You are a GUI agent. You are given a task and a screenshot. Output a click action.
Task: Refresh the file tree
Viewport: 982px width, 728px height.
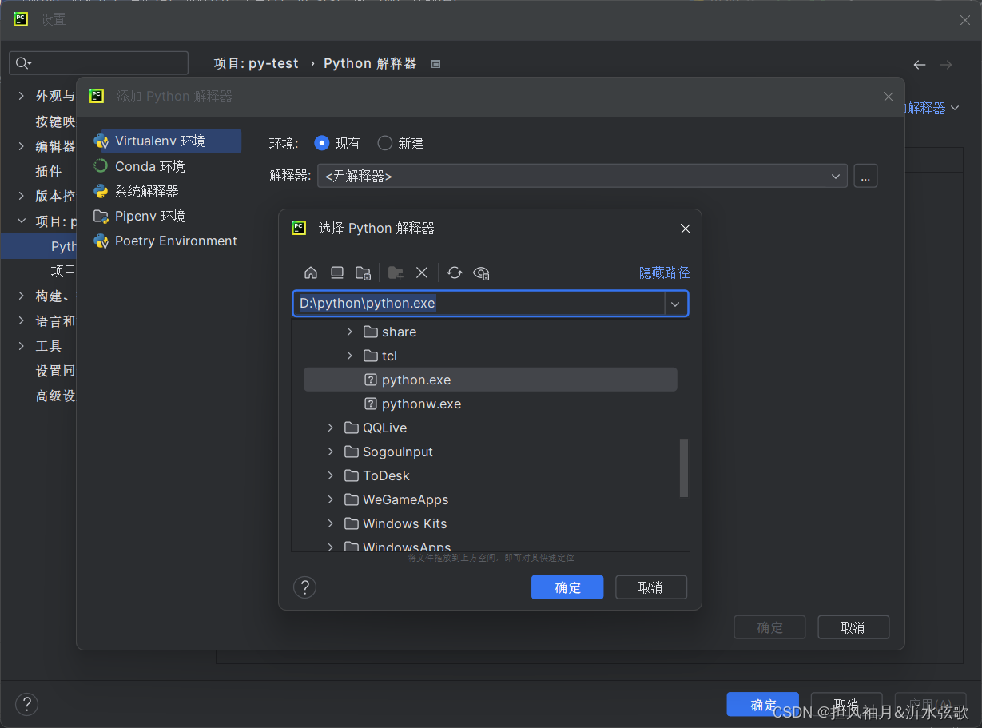click(x=455, y=273)
